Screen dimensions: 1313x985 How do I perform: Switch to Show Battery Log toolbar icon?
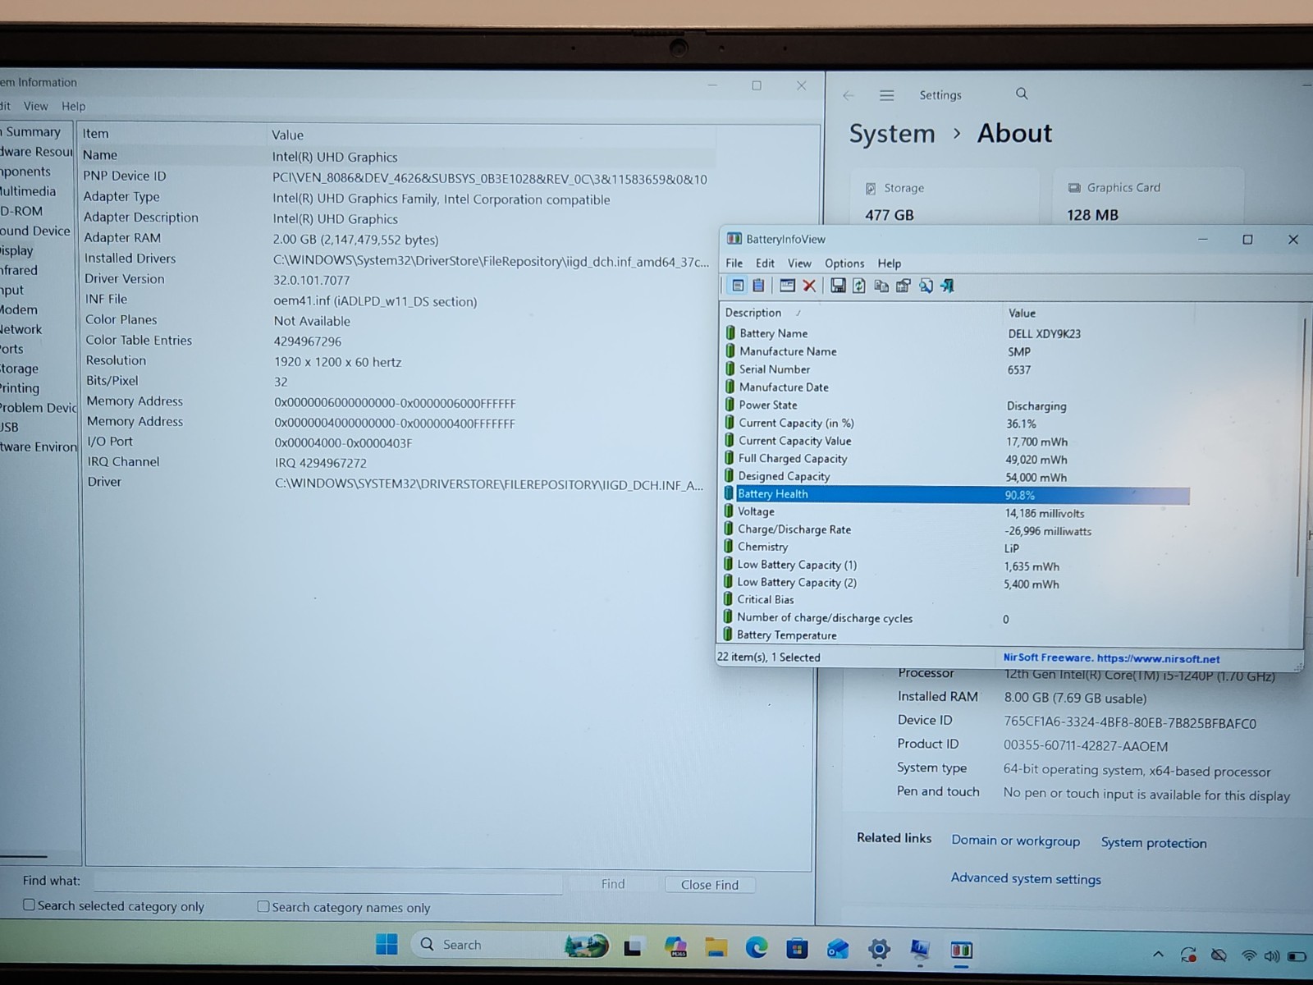(x=758, y=286)
